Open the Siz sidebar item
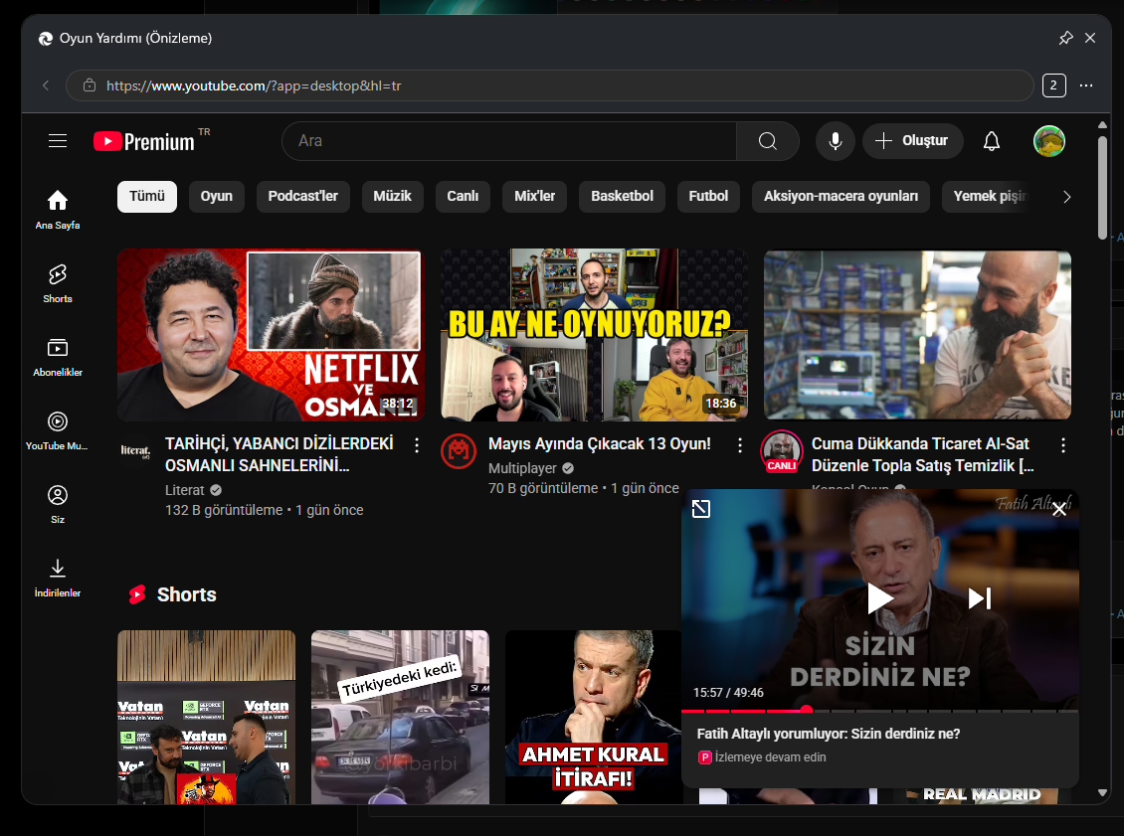 pyautogui.click(x=58, y=504)
